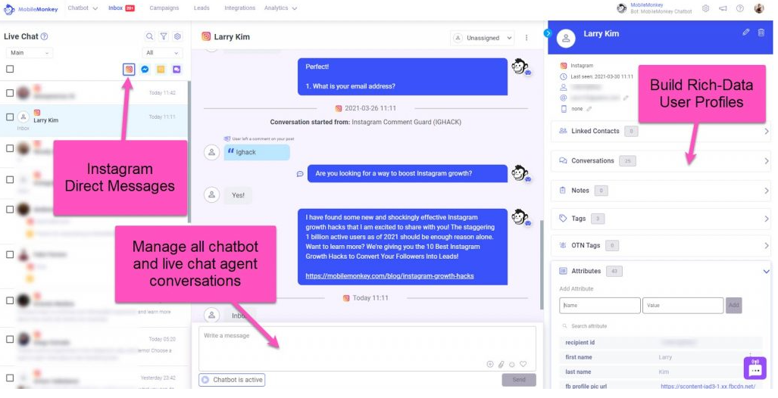Go to the Integrations menu item
778x398 pixels.
pyautogui.click(x=239, y=8)
